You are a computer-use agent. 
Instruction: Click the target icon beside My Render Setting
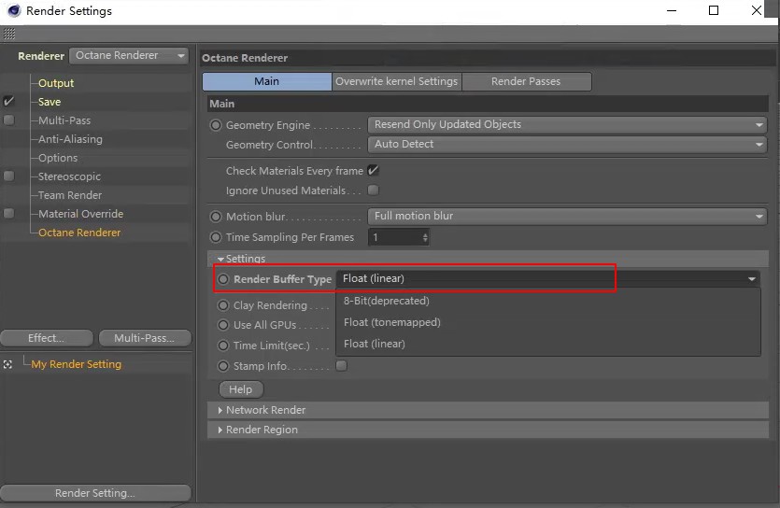coord(7,364)
